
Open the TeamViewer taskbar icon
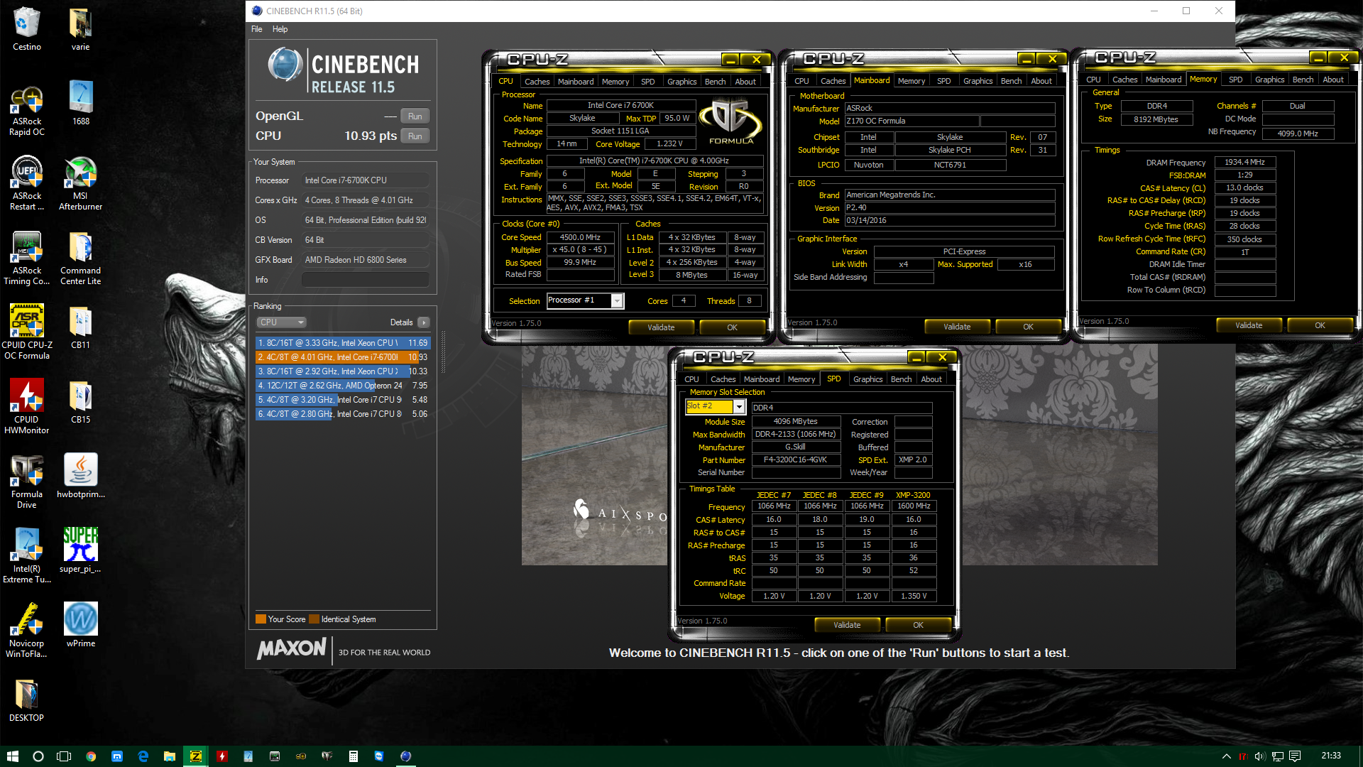point(379,756)
